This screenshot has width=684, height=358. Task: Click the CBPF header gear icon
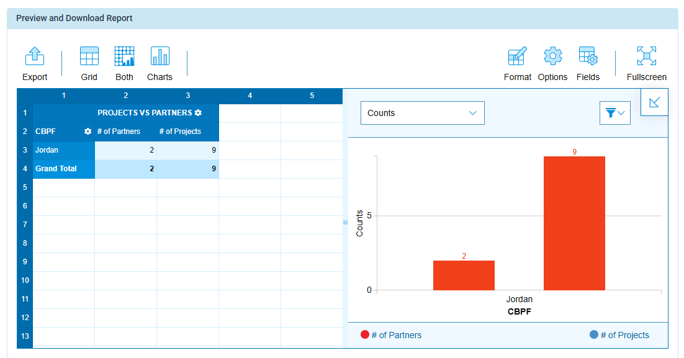click(x=88, y=132)
